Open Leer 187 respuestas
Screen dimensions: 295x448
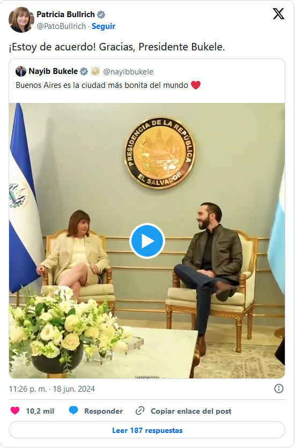[147, 430]
